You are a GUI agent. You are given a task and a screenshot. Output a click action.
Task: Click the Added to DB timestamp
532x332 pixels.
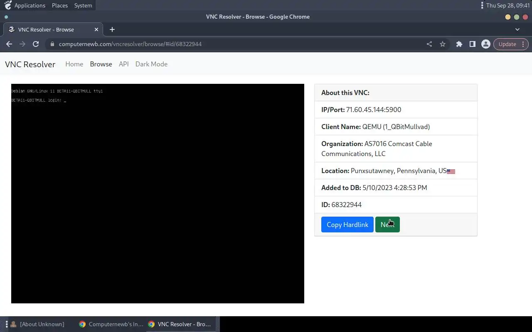point(395,188)
